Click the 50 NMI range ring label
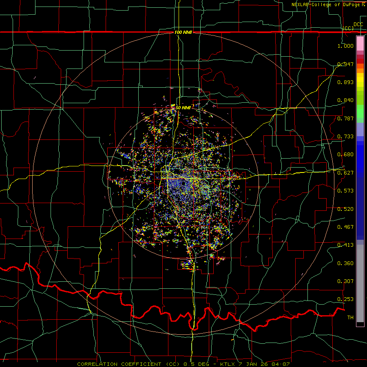Screen dimensions: 367x367 tap(183, 108)
